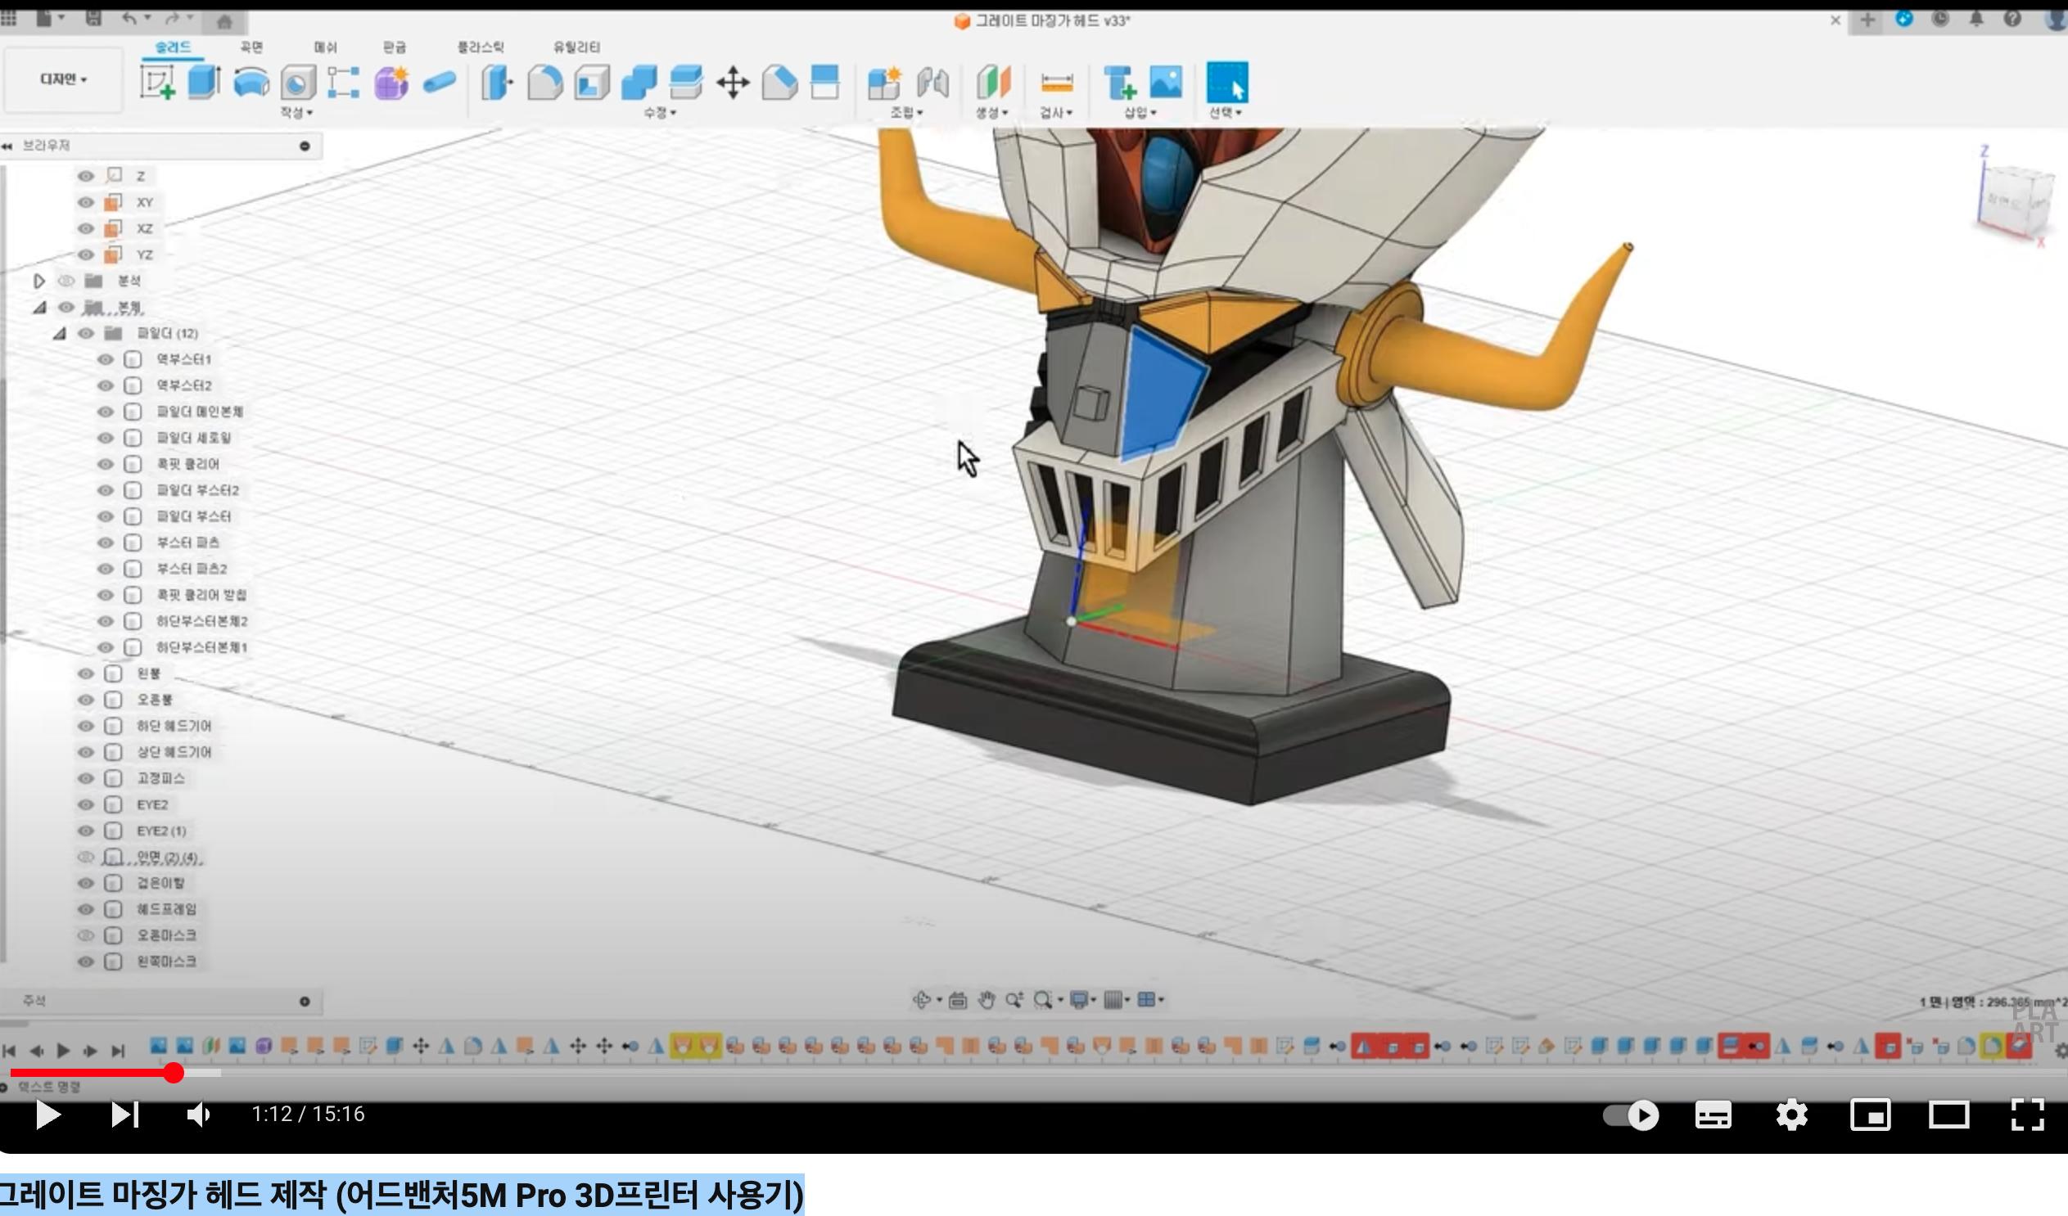Open the 조립 assemble dropdown
This screenshot has width=2068, height=1216.
pyautogui.click(x=907, y=112)
